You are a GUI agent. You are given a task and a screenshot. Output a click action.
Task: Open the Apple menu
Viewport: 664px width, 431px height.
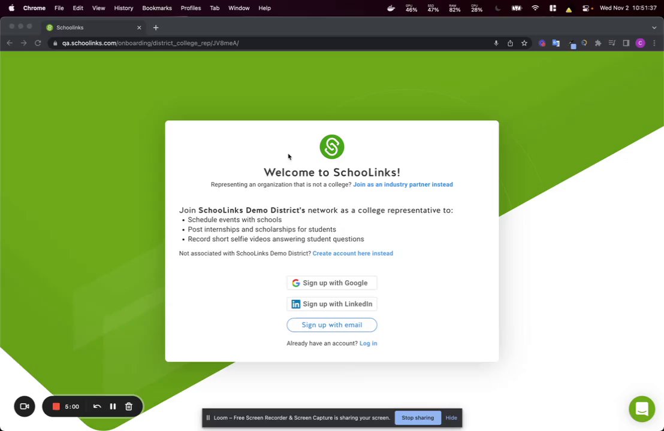click(x=11, y=8)
